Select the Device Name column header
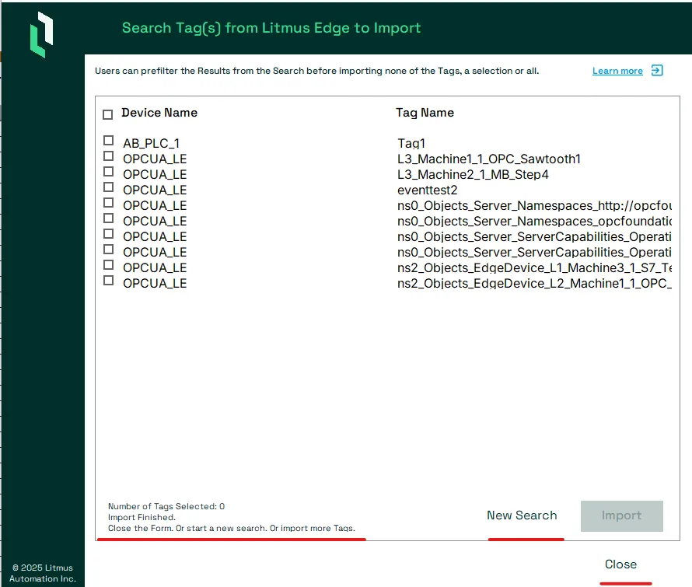The image size is (692, 587). coord(159,113)
